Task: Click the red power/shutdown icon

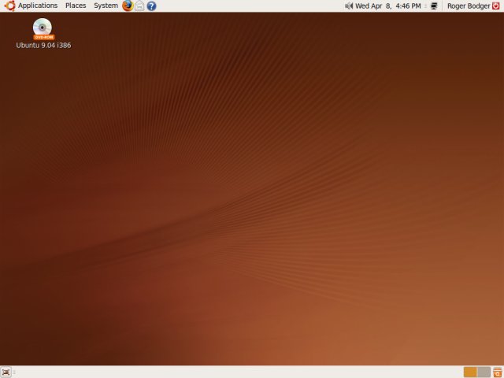Action: tap(496, 6)
